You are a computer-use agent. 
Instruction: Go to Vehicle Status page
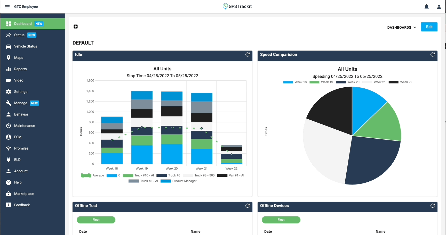(x=32, y=46)
